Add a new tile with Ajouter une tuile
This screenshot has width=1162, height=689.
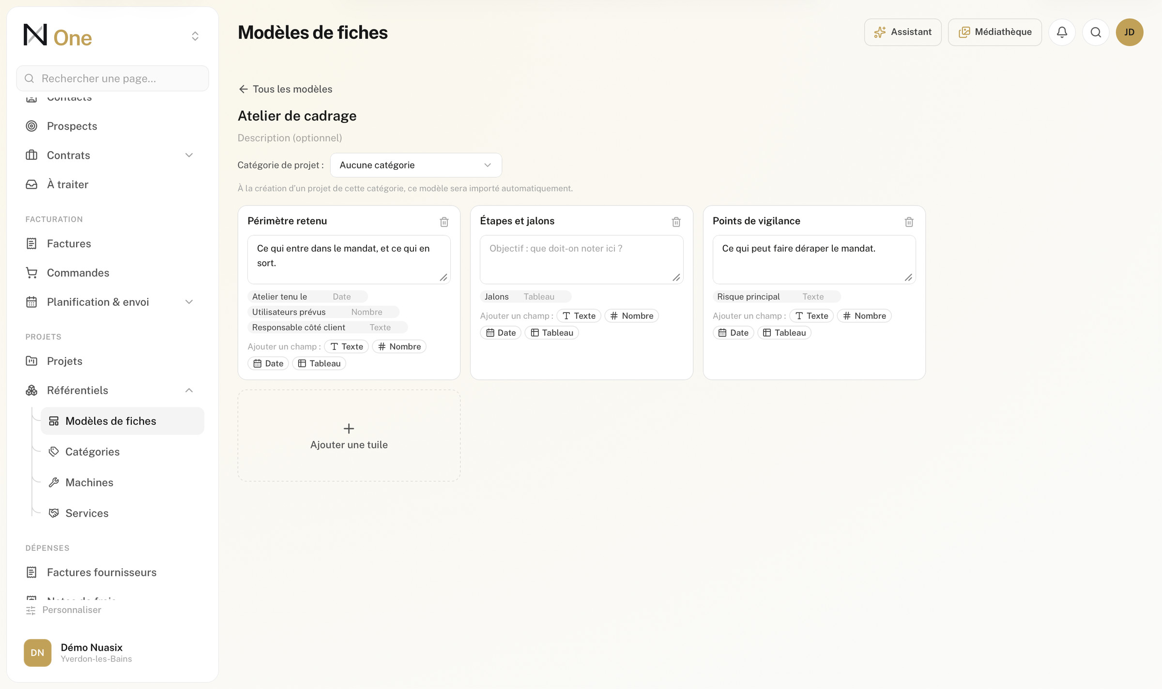[349, 435]
